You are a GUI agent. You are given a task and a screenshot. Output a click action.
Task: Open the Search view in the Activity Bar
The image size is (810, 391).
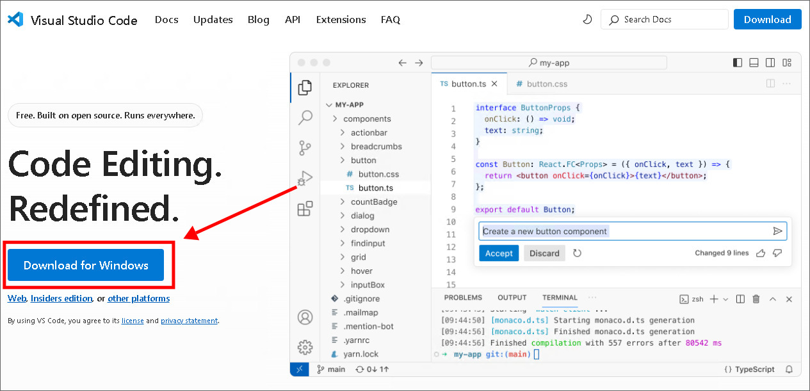[x=305, y=117]
